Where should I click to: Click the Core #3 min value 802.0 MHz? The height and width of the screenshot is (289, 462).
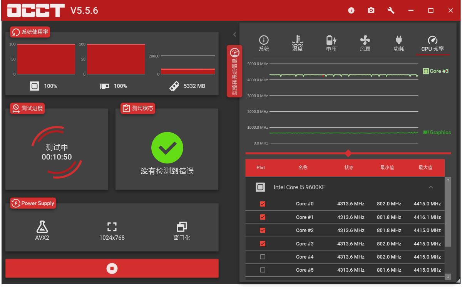click(389, 244)
